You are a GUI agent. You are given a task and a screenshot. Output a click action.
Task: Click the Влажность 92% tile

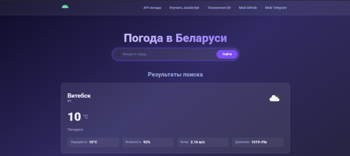point(148,142)
